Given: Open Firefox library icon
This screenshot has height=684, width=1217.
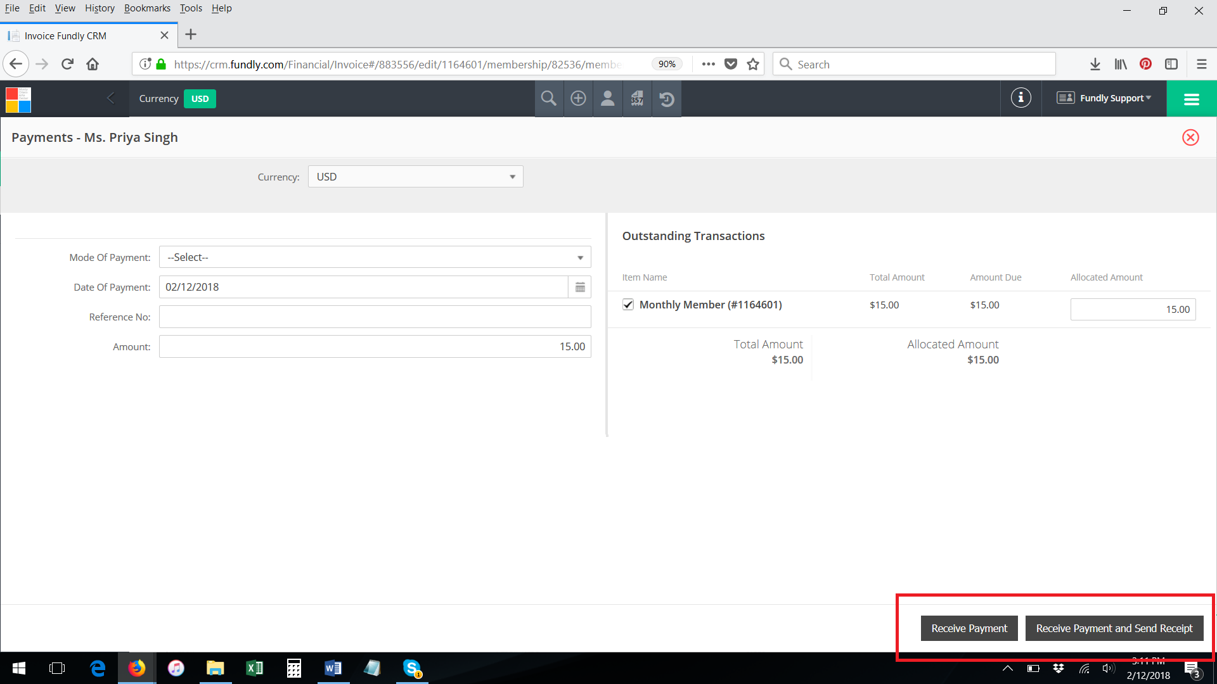Looking at the screenshot, I should (x=1121, y=64).
